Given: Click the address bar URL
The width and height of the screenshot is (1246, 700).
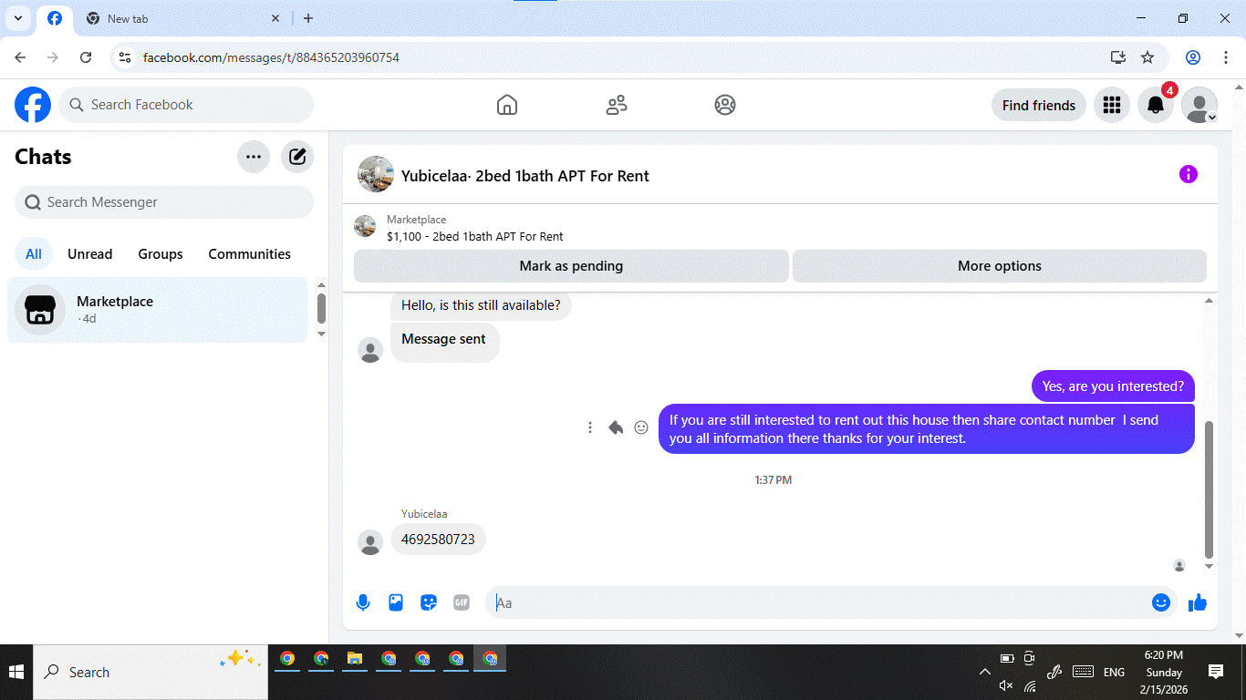Looking at the screenshot, I should 271,57.
